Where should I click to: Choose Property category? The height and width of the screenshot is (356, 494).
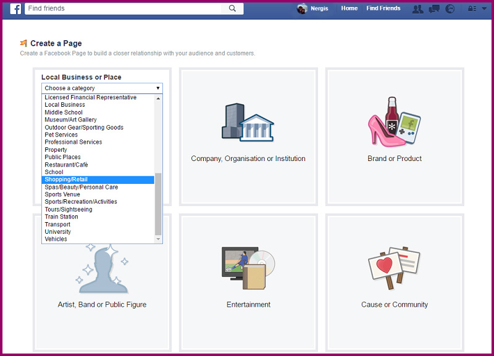[x=98, y=149]
